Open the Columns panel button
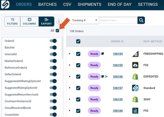Image resolution: width=164 pixels, height=117 pixels. pyautogui.click(x=29, y=21)
